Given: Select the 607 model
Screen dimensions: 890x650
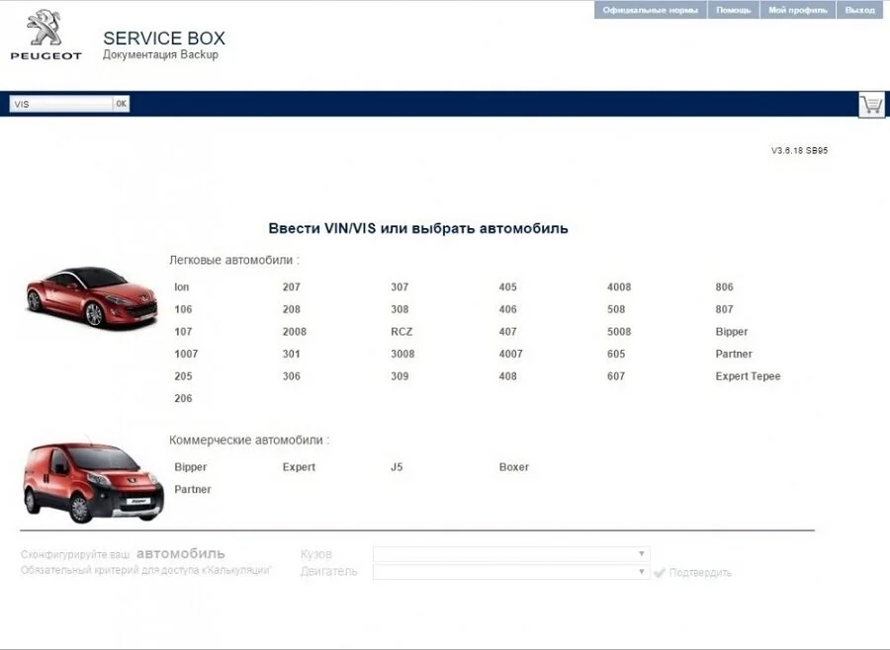Looking at the screenshot, I should pyautogui.click(x=616, y=376).
